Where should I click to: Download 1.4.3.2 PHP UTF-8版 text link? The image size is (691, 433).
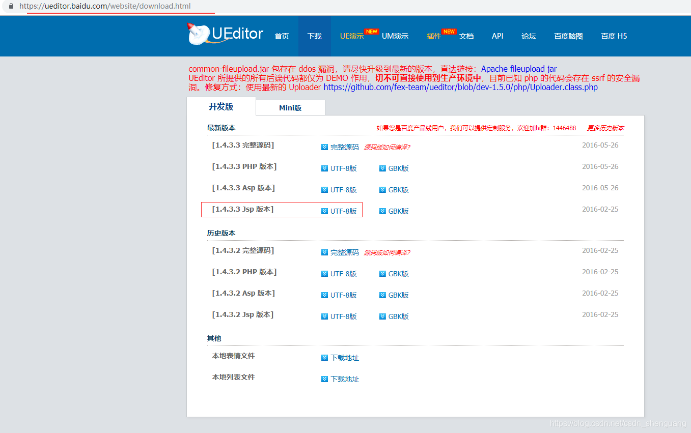(344, 274)
